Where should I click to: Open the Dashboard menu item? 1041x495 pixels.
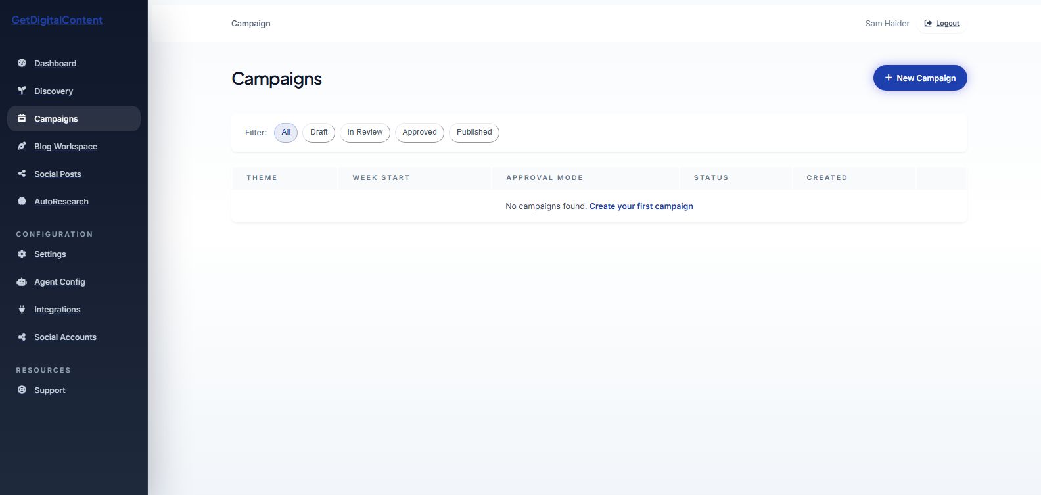click(74, 63)
